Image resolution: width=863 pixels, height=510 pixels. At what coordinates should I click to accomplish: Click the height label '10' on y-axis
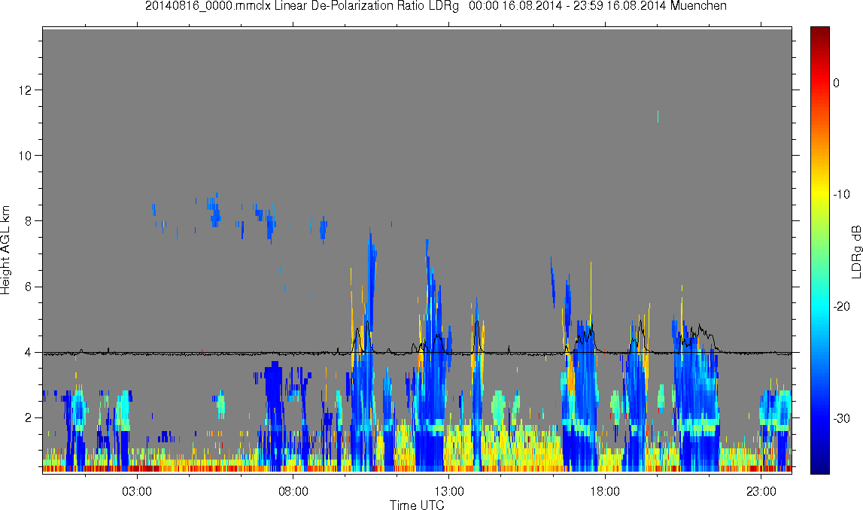coord(25,155)
